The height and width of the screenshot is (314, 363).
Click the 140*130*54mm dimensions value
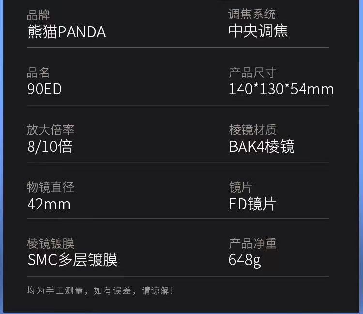[x=281, y=89]
